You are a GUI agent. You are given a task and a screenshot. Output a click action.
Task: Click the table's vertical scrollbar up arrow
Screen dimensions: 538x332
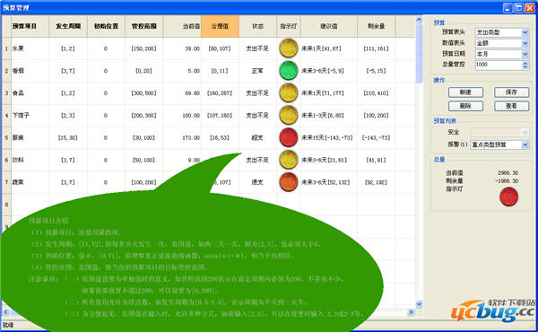coord(419,19)
